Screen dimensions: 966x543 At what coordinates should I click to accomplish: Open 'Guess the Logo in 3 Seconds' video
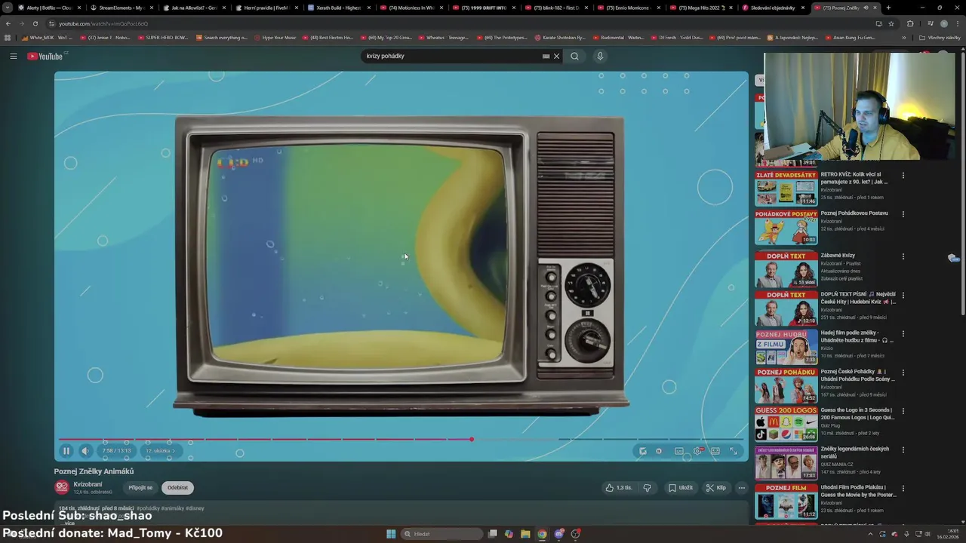[x=857, y=414]
